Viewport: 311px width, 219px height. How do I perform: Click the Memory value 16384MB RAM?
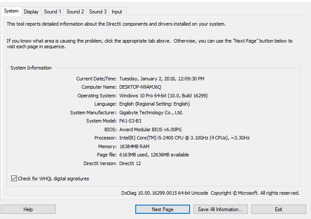click(x=134, y=146)
